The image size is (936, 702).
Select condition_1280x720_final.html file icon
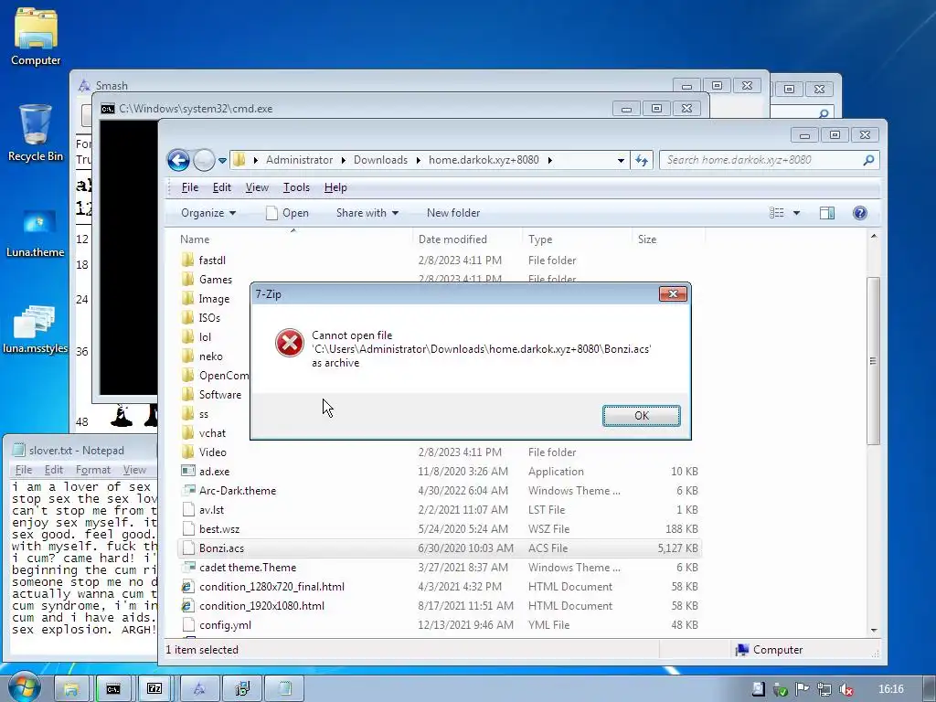click(x=188, y=587)
